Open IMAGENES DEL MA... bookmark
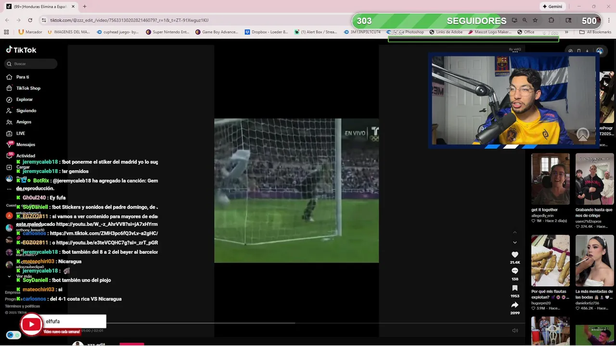 (69, 32)
